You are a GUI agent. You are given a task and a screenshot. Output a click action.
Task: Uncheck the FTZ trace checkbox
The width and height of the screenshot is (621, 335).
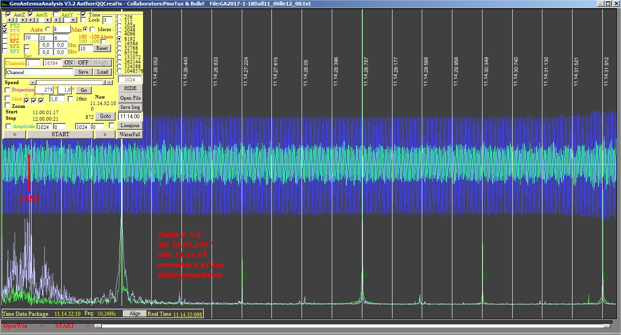5,26
